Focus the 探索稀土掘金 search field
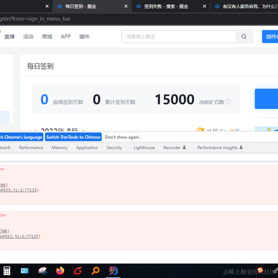 click(x=179, y=36)
